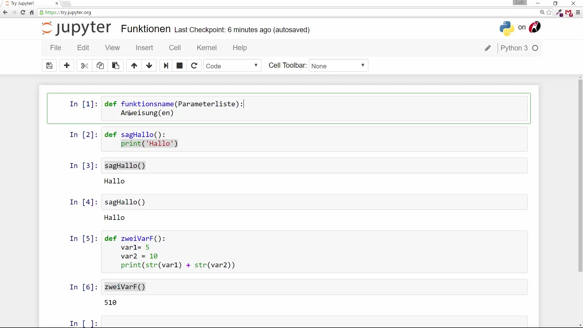Click the empty code cell at bottom
Screen dimensions: 583x328
click(314, 322)
